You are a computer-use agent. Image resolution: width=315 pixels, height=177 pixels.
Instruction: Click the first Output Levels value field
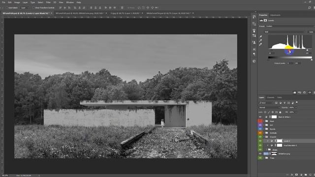[290, 63]
